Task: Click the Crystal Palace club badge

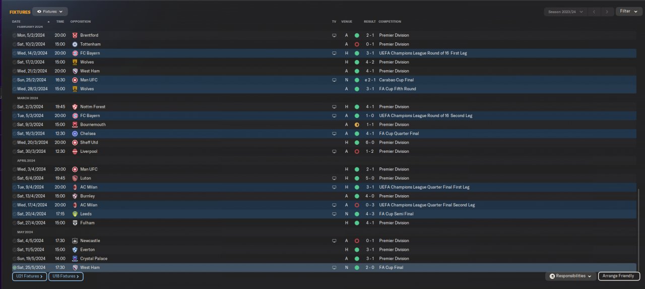Action: tap(75, 258)
